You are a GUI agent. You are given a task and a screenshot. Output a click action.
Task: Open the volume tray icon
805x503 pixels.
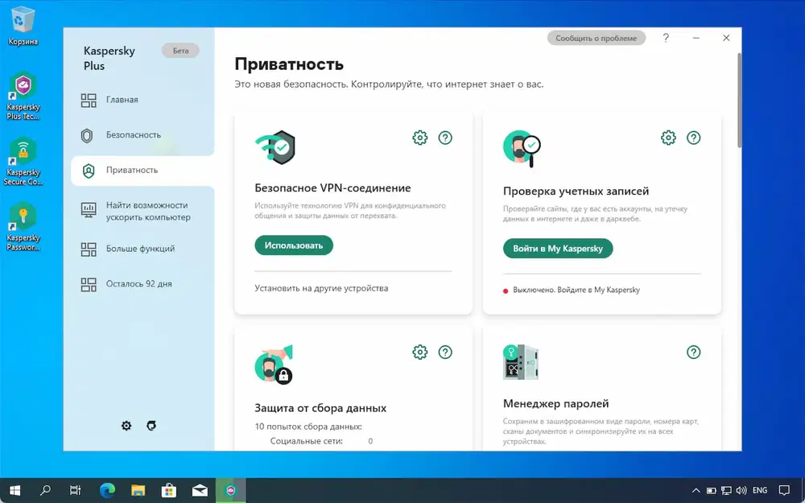741,491
